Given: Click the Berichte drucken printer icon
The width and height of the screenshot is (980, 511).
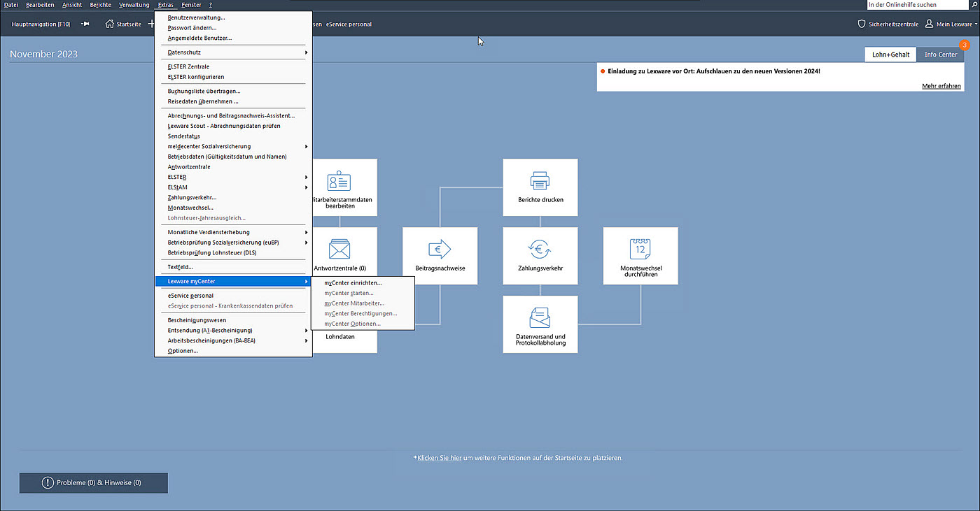Looking at the screenshot, I should [540, 181].
